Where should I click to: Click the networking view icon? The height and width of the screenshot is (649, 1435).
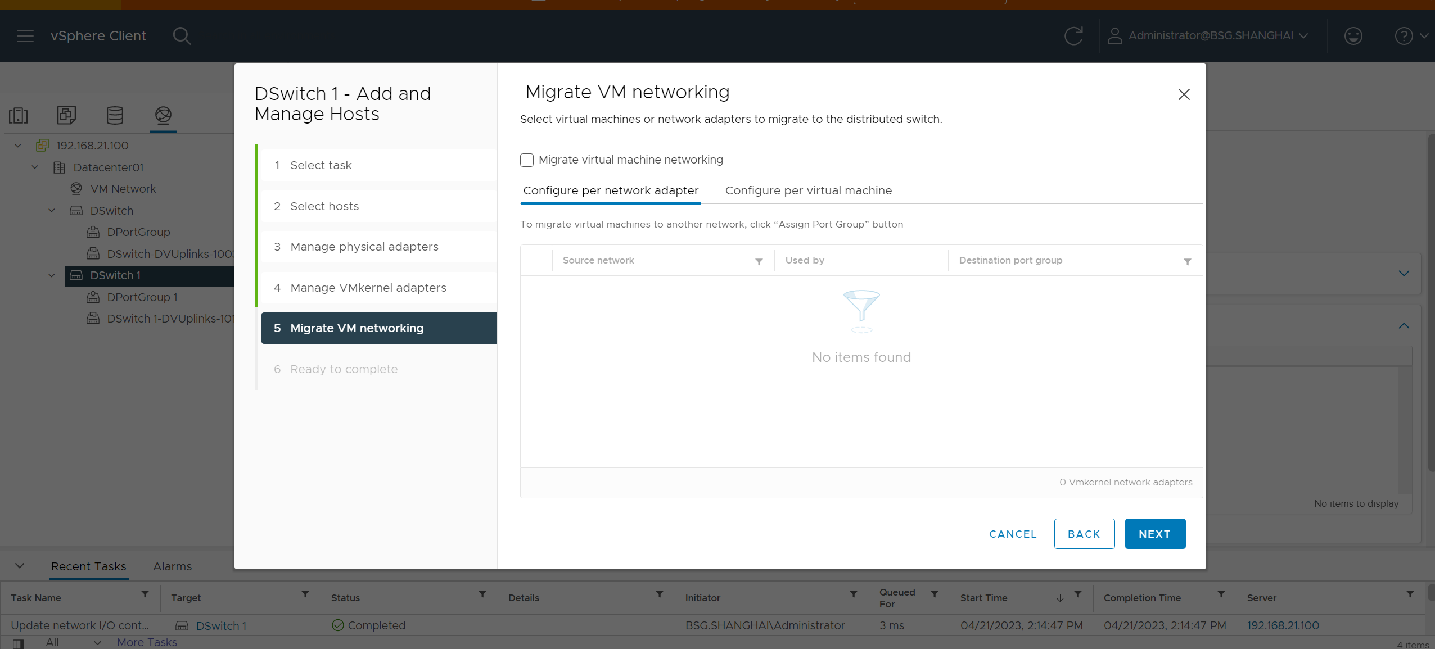162,114
